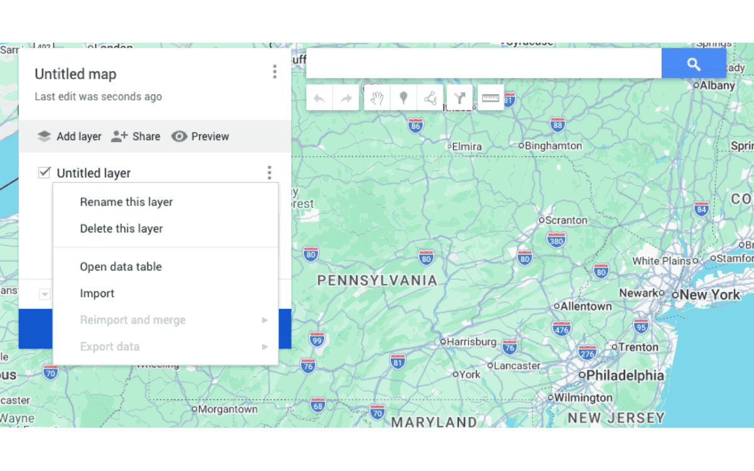The width and height of the screenshot is (754, 471).
Task: Click the Untitled layer name
Action: pos(94,173)
